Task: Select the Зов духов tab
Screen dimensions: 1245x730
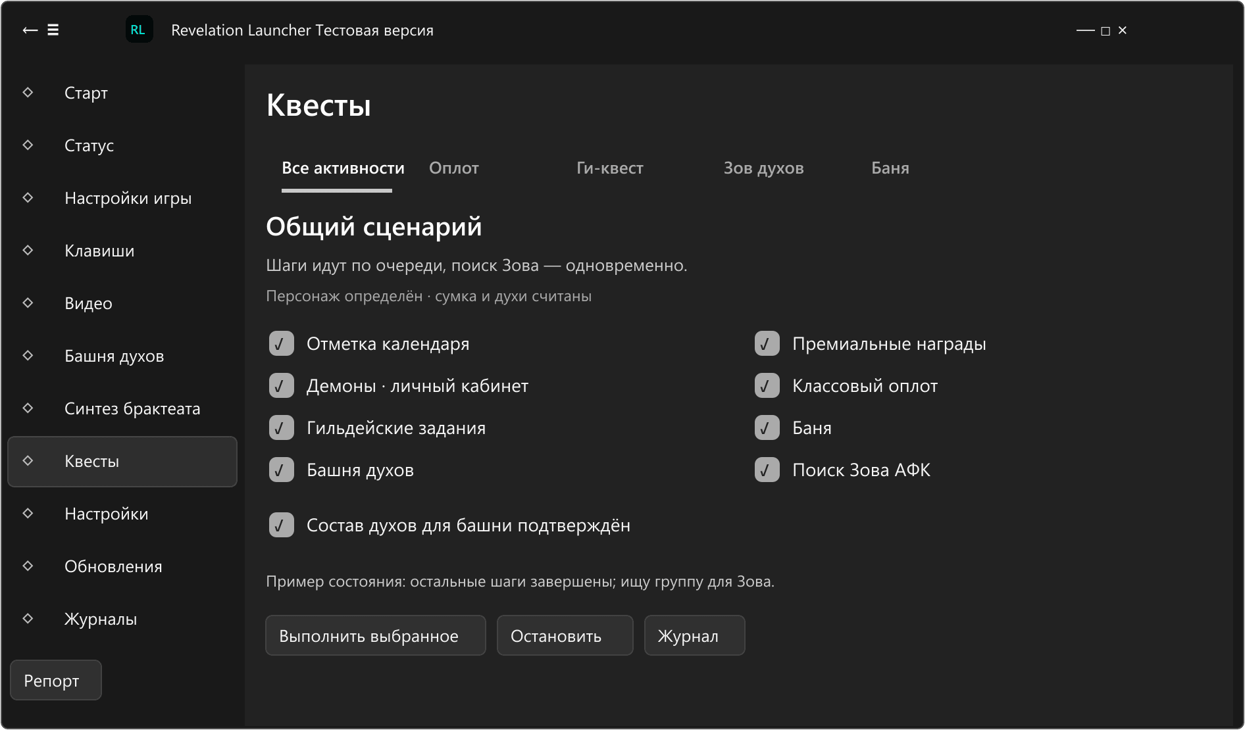Action: 764,168
